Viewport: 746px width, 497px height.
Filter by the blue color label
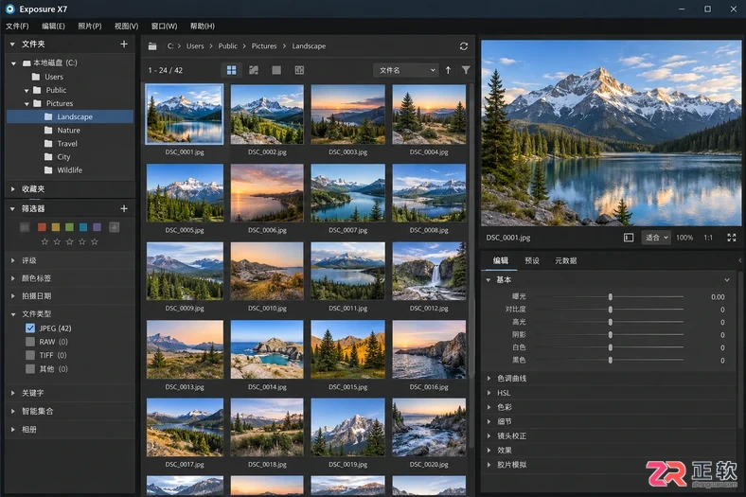coord(83,227)
